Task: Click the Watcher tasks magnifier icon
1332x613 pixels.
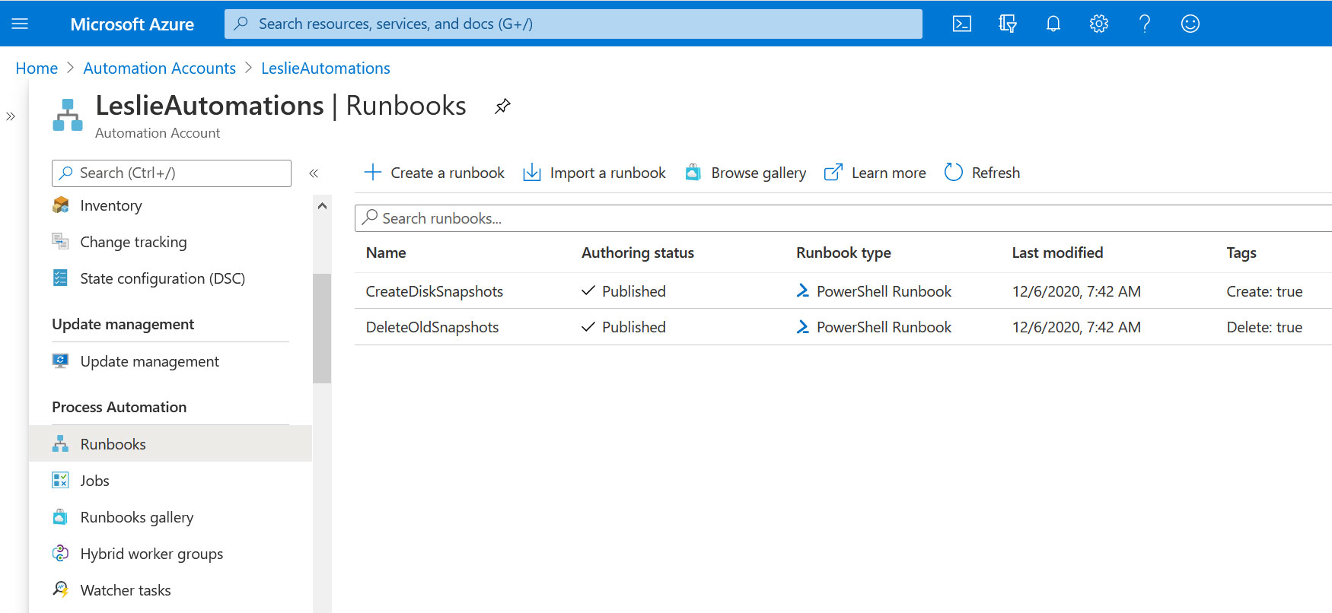Action: click(61, 589)
